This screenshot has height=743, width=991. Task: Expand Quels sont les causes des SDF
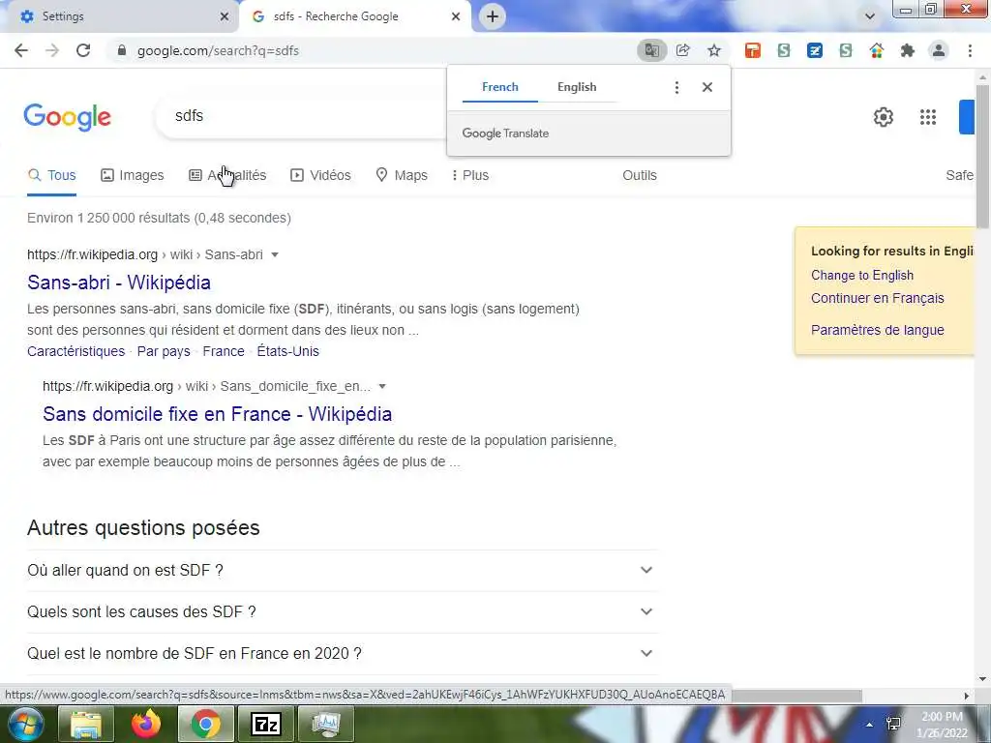pos(343,611)
